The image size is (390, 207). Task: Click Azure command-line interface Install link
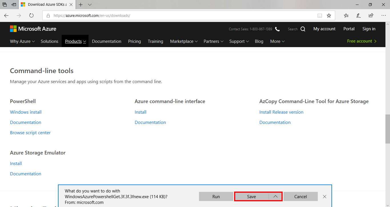[x=140, y=112]
